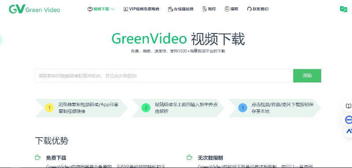Click the green 开始 button

pyautogui.click(x=307, y=75)
